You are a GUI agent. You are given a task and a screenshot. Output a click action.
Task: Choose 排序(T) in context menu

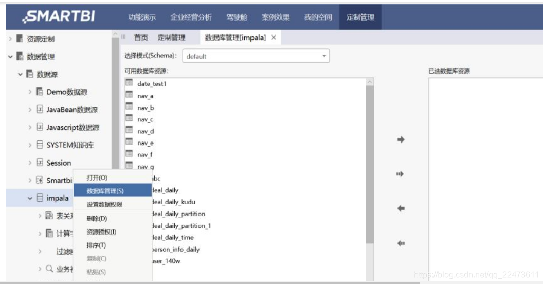click(113, 245)
